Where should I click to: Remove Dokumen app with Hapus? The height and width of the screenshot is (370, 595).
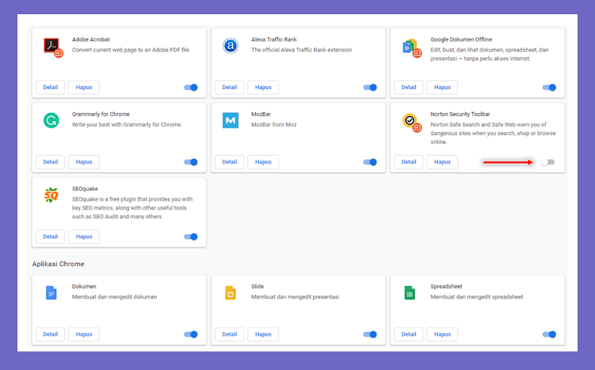(x=84, y=334)
